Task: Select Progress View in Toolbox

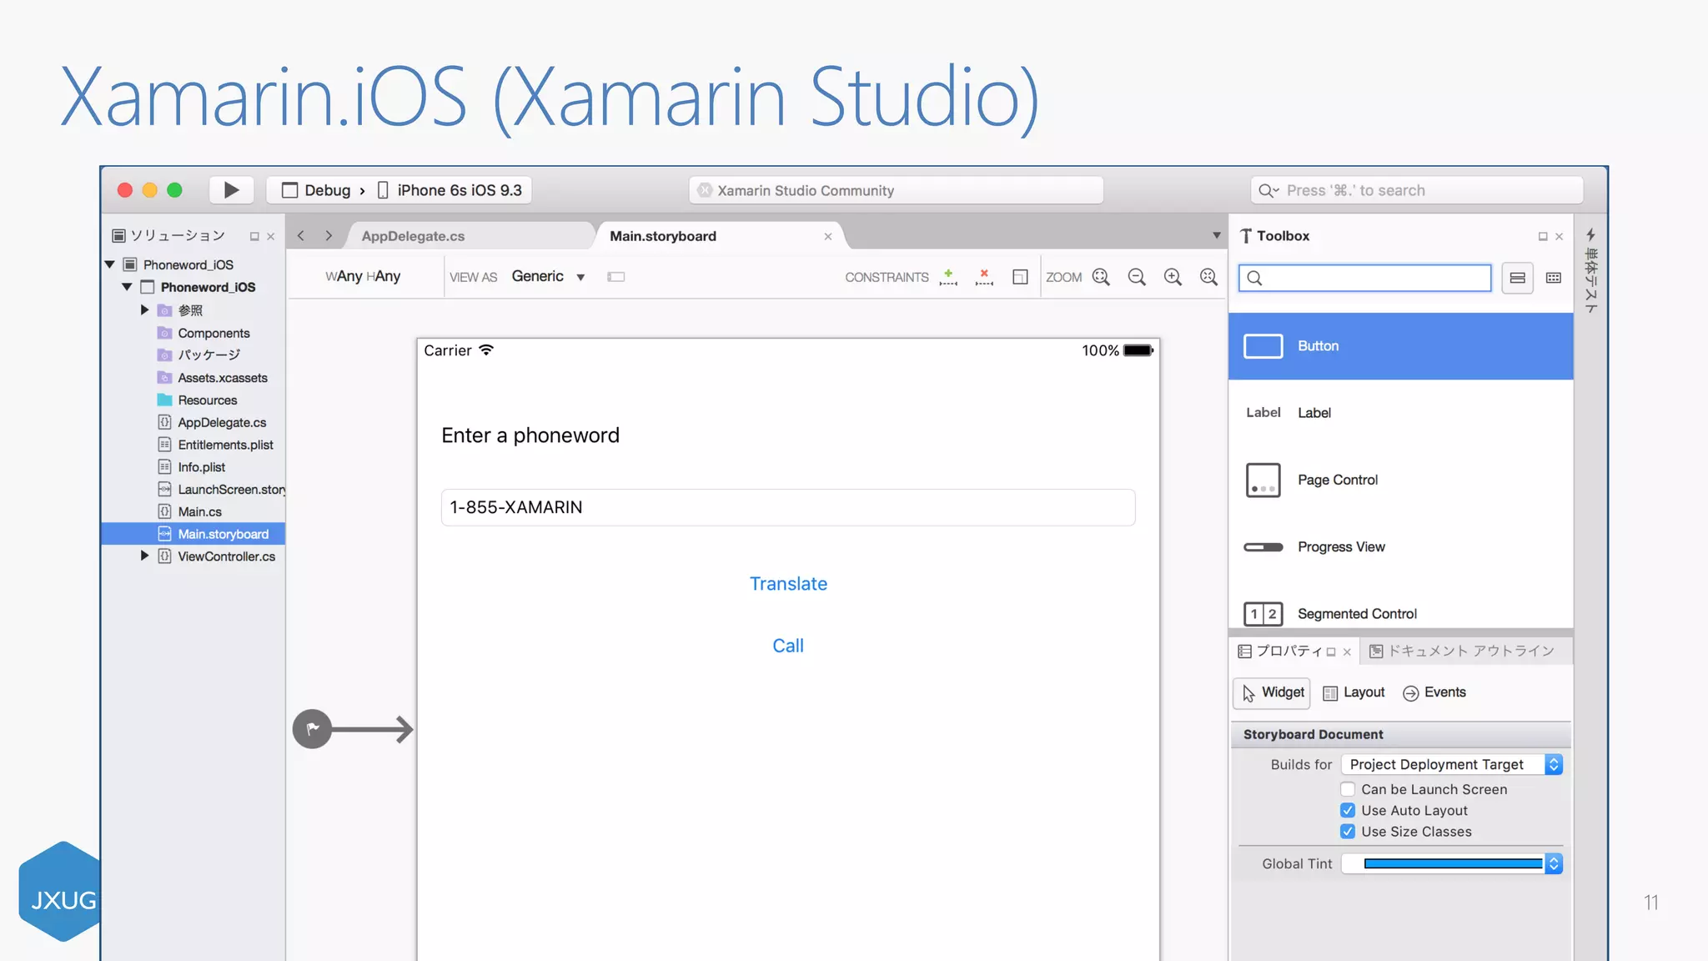Action: click(x=1401, y=547)
